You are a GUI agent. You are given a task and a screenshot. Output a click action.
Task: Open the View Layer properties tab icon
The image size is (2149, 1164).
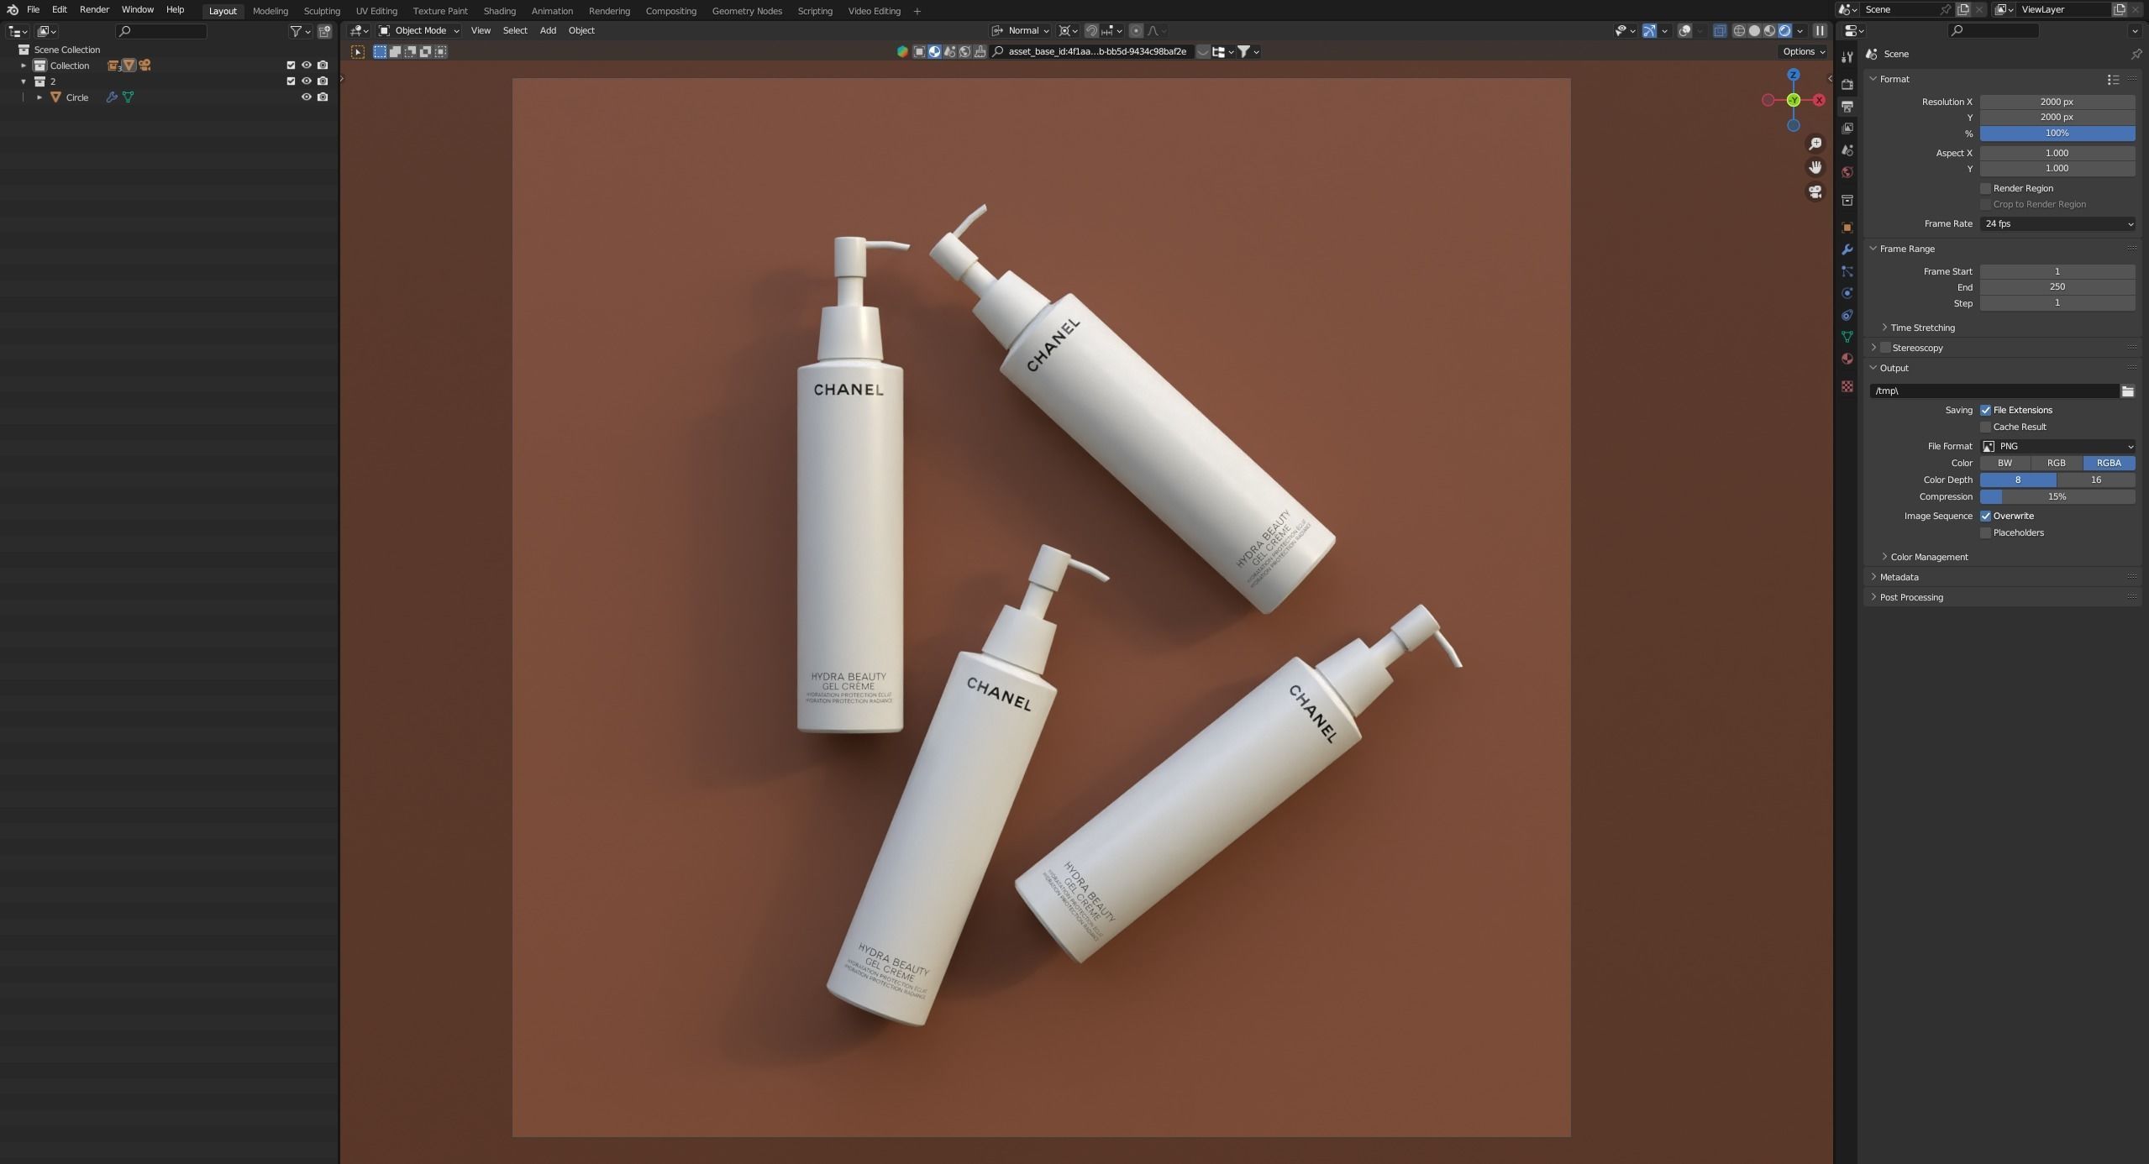click(x=1847, y=128)
